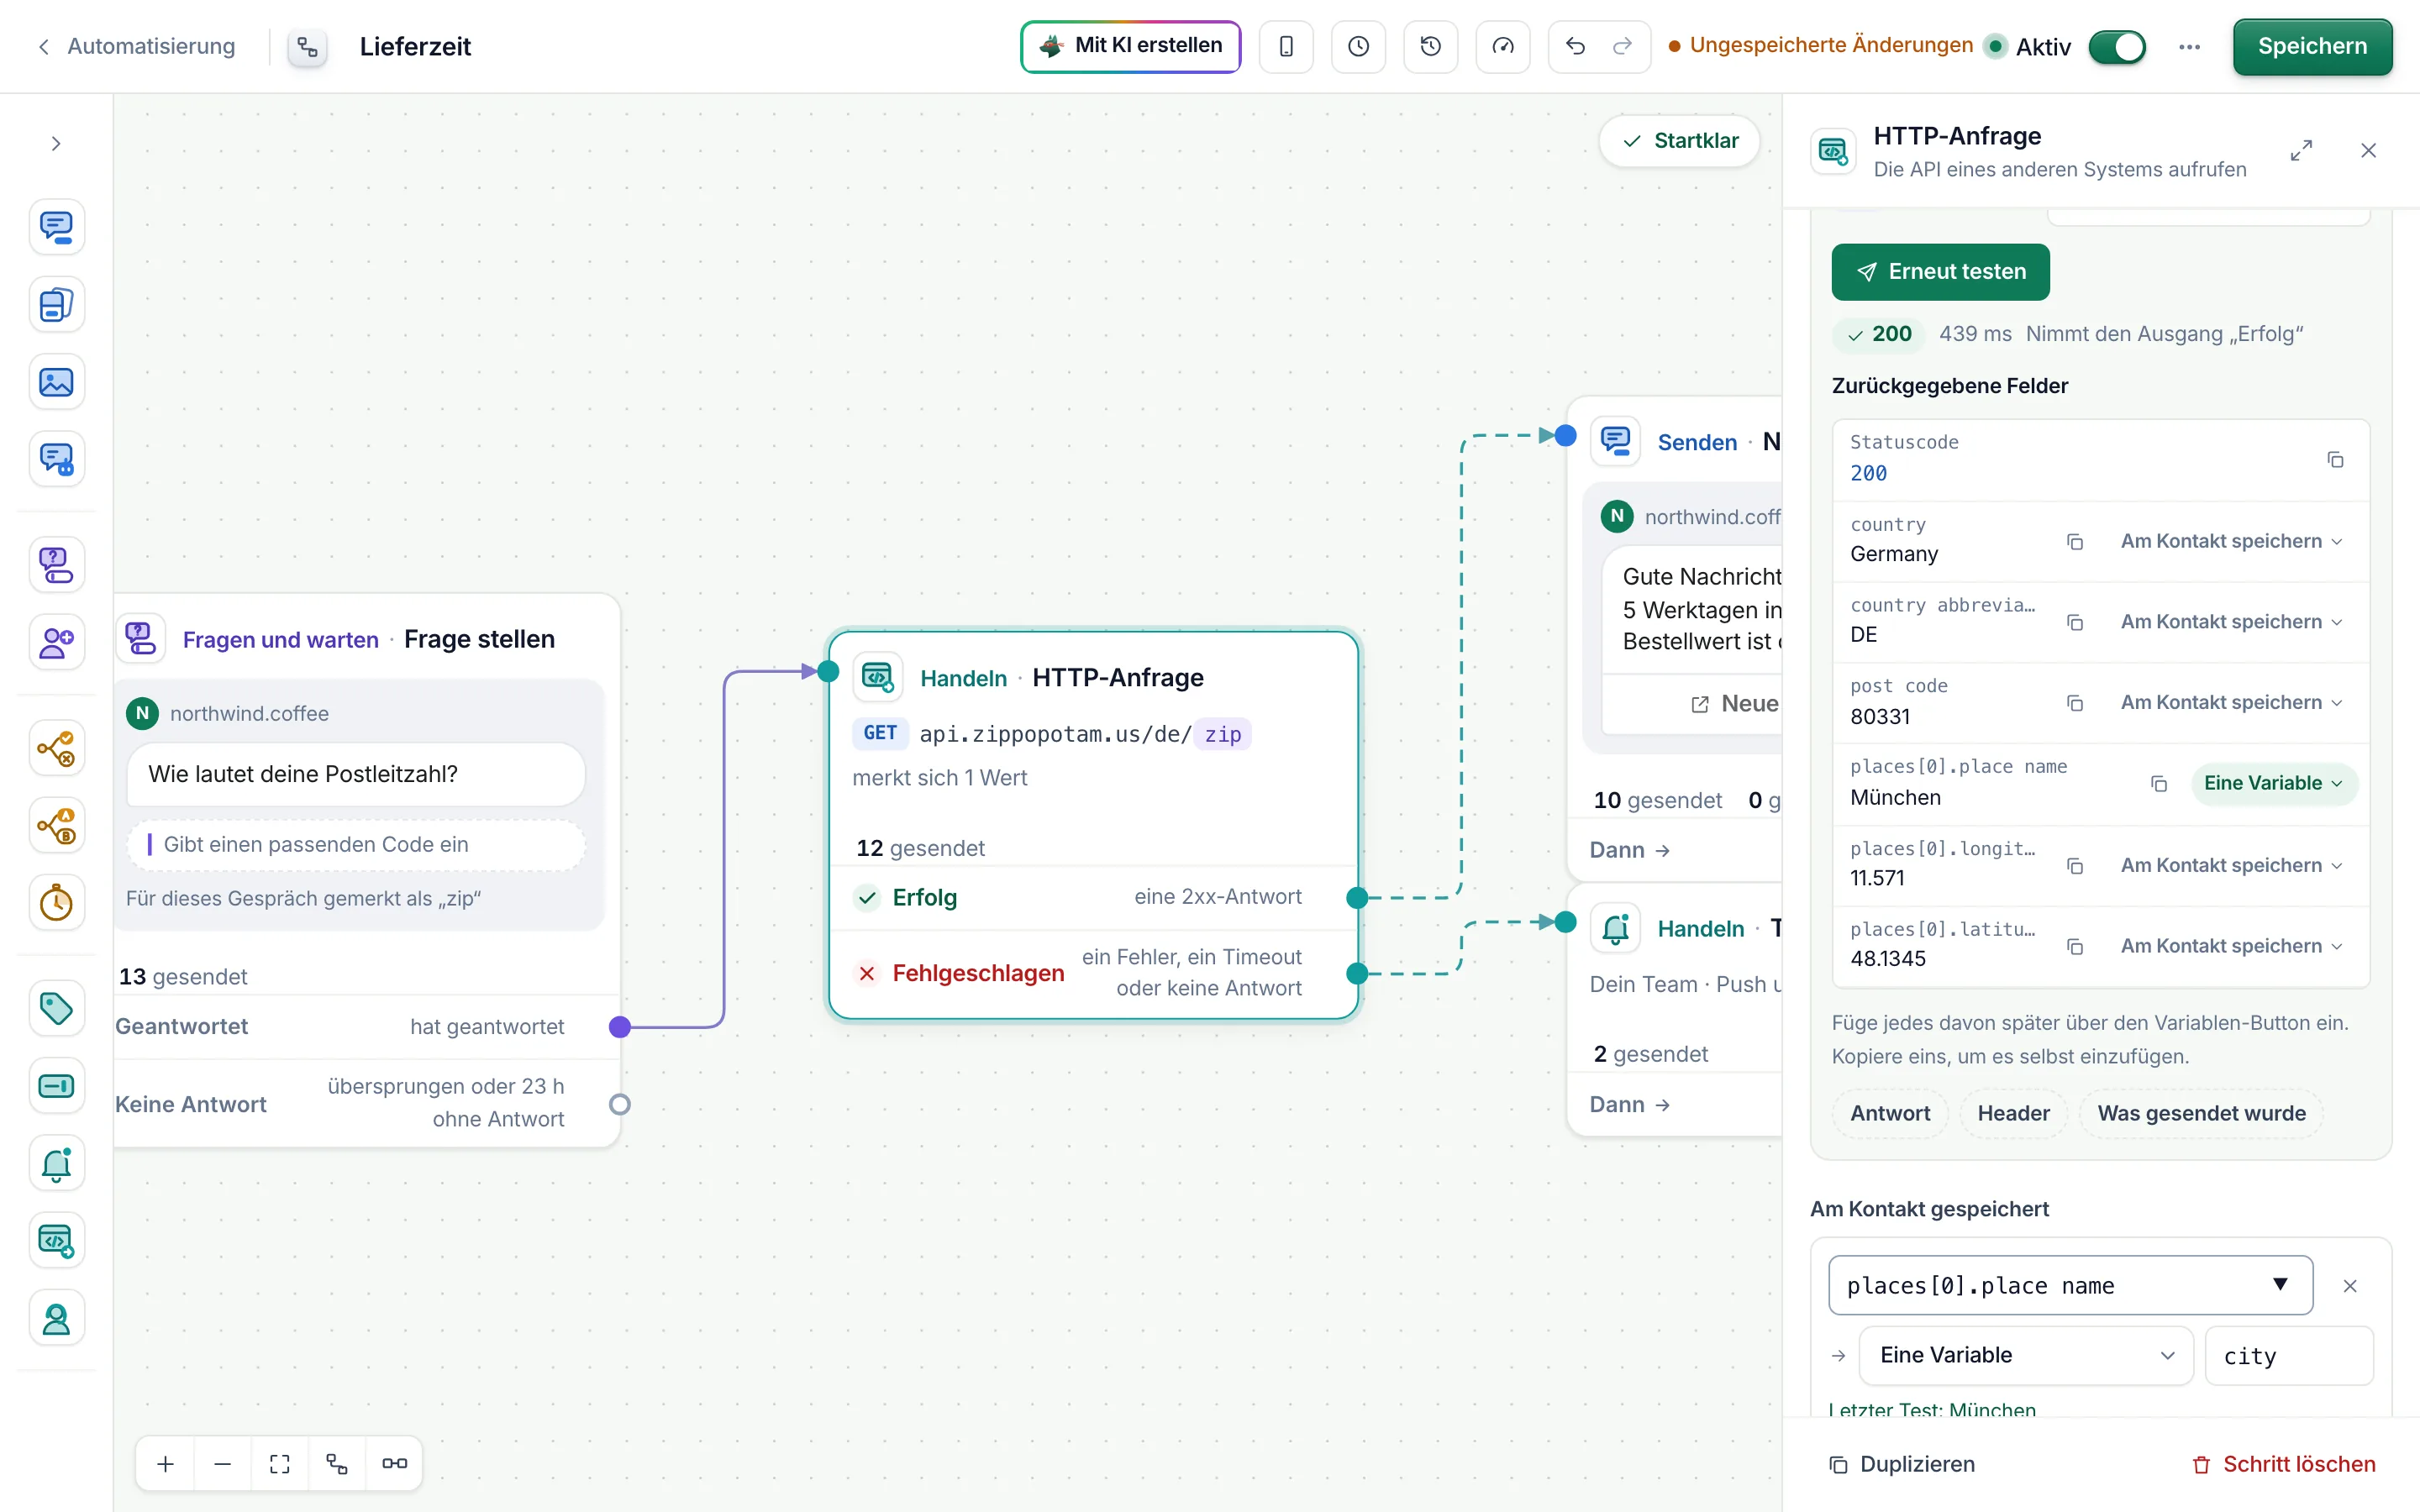
Task: Switch to the Antwort tab
Action: point(1890,1113)
